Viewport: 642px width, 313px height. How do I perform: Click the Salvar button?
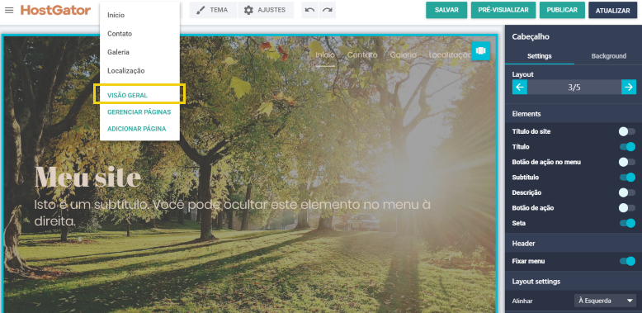point(446,10)
